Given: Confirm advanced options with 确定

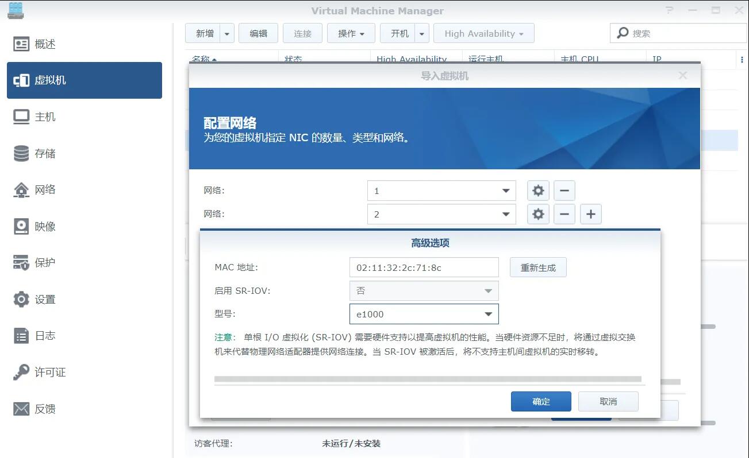Looking at the screenshot, I should [540, 401].
